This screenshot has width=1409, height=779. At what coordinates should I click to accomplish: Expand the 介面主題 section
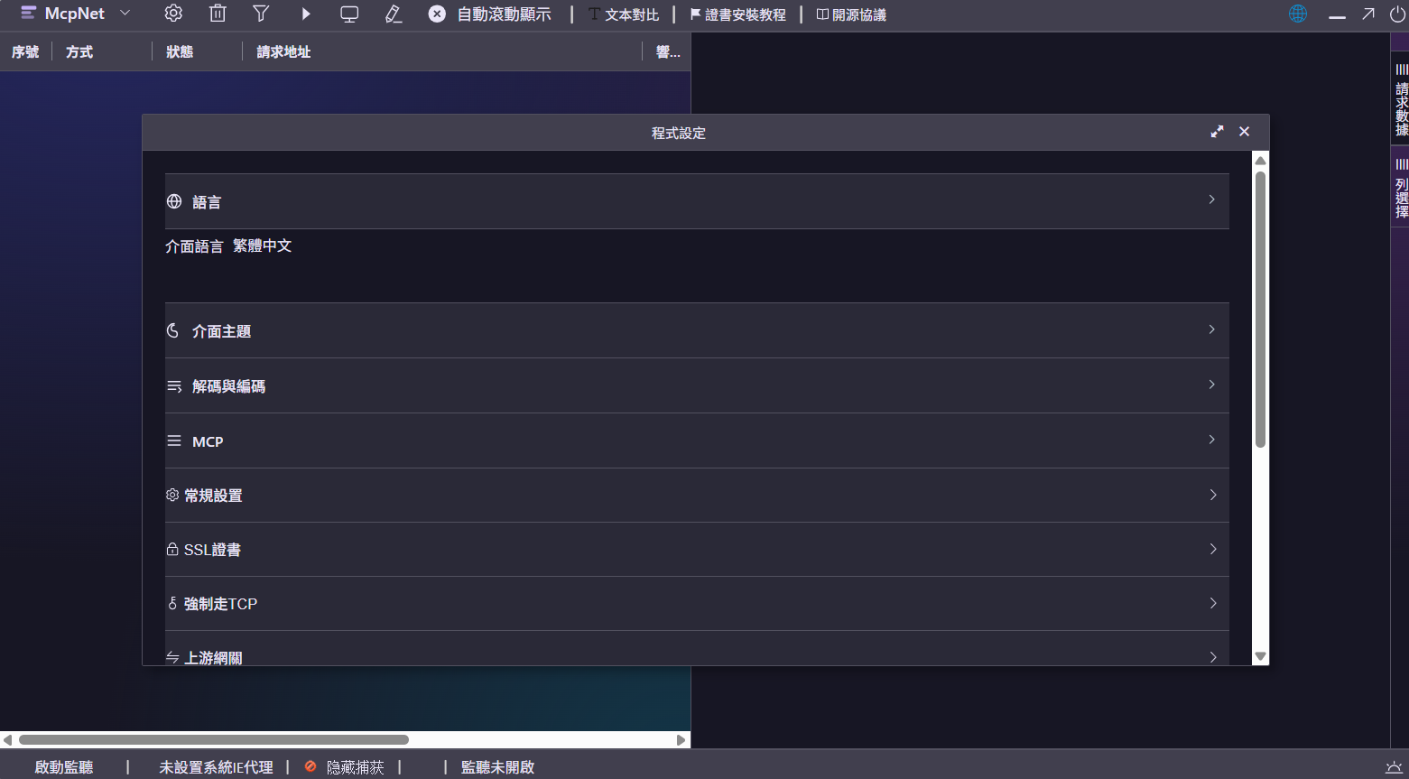pyautogui.click(x=697, y=330)
